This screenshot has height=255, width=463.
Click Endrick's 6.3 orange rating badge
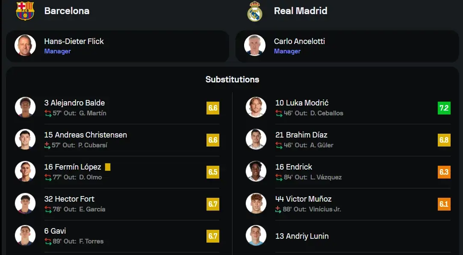[444, 172]
